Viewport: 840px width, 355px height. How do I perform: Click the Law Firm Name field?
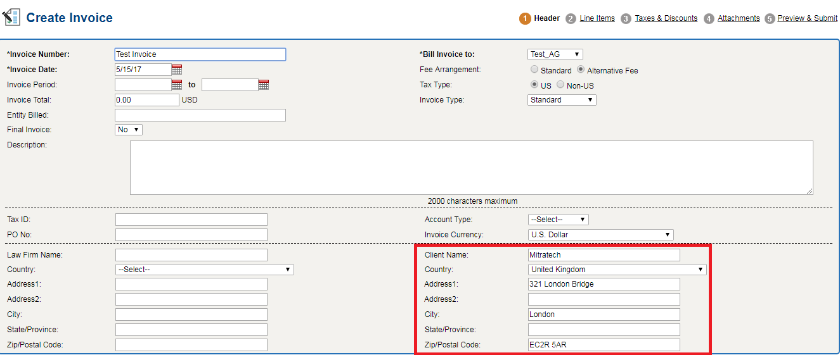(x=191, y=255)
